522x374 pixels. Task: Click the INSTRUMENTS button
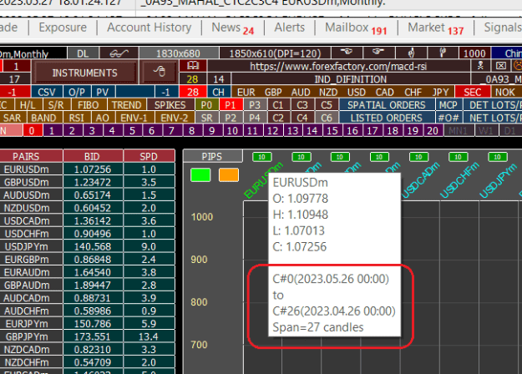tap(85, 73)
